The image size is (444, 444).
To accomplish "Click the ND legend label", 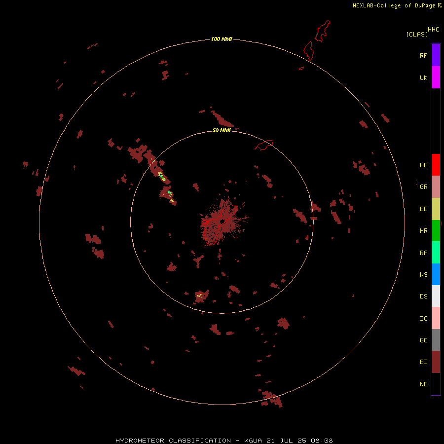I will (423, 384).
